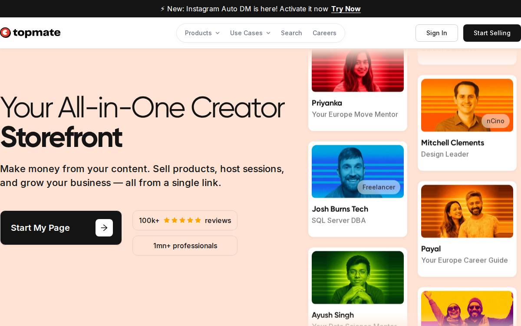Click the Sign In button
The image size is (521, 326).
coord(437,33)
